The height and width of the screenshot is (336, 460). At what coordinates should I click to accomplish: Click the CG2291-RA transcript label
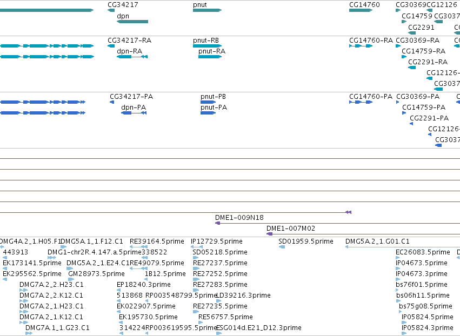[x=428, y=62]
